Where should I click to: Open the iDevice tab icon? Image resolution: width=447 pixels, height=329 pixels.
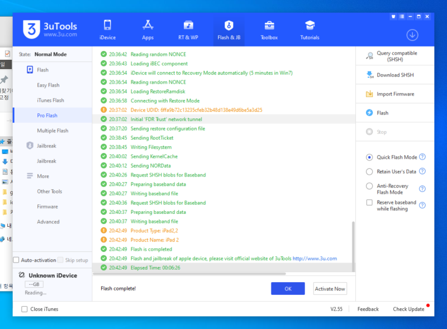pos(107,25)
